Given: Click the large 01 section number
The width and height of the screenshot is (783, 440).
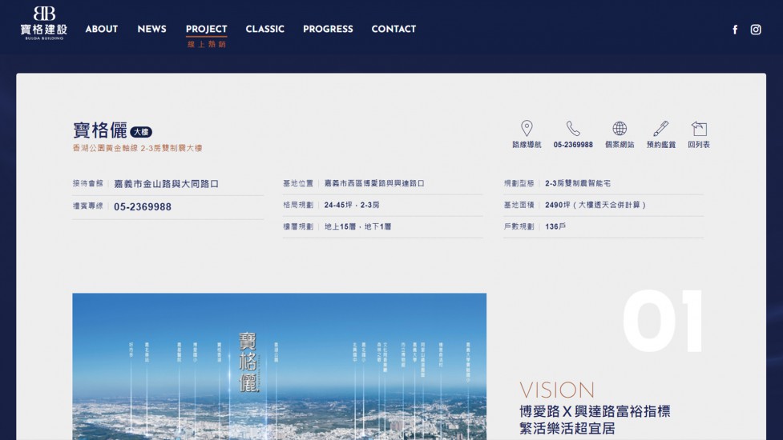Looking at the screenshot, I should click(663, 322).
